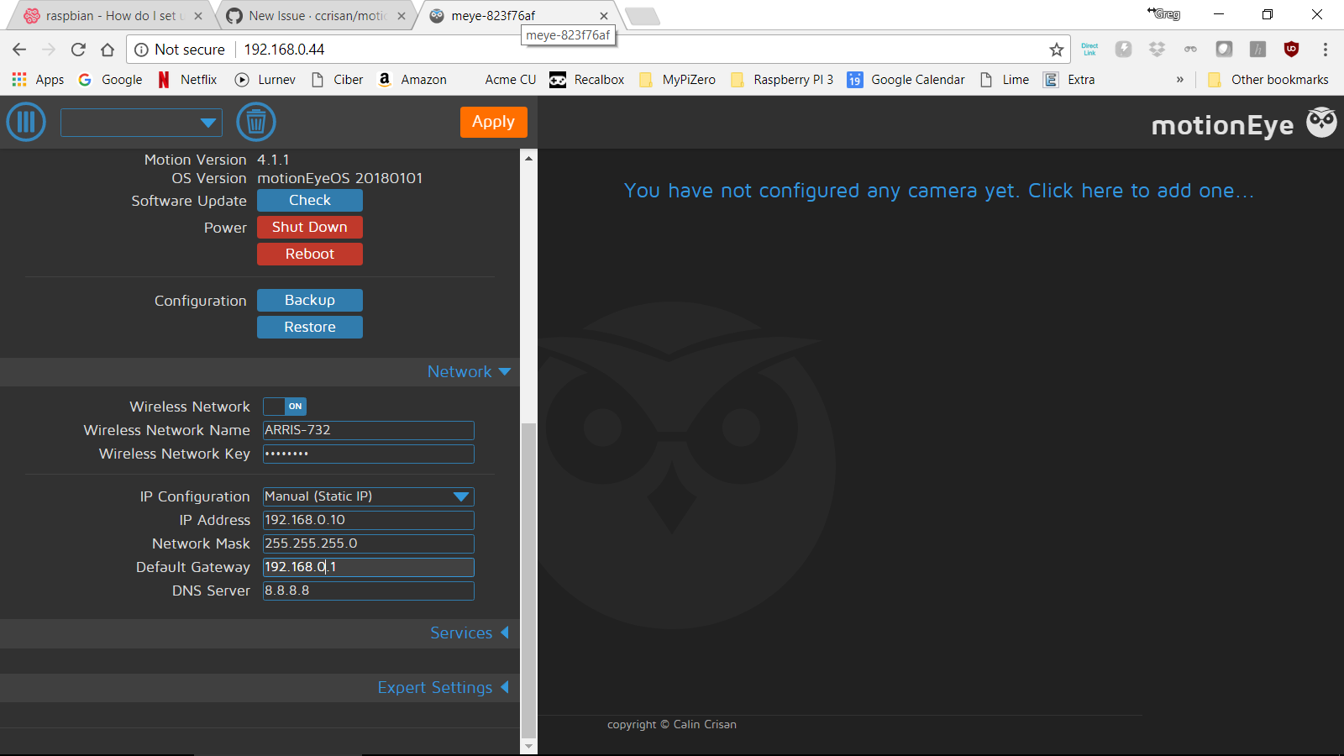Open the Google Apps grid icon

[18, 79]
